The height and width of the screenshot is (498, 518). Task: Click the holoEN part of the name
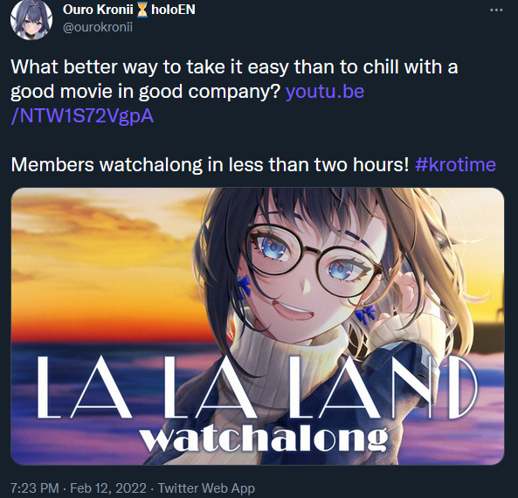pyautogui.click(x=173, y=10)
